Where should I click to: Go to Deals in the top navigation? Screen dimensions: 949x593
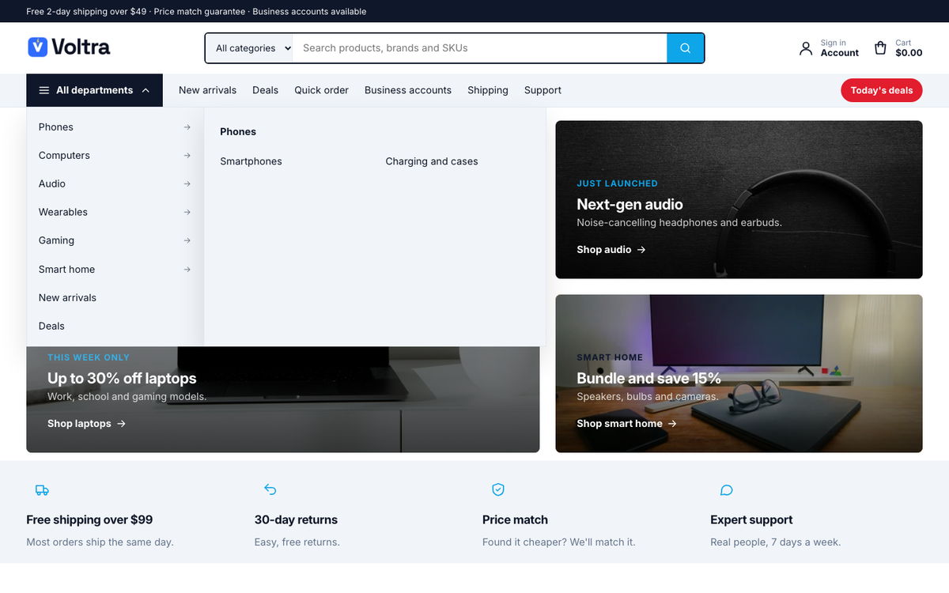click(265, 90)
